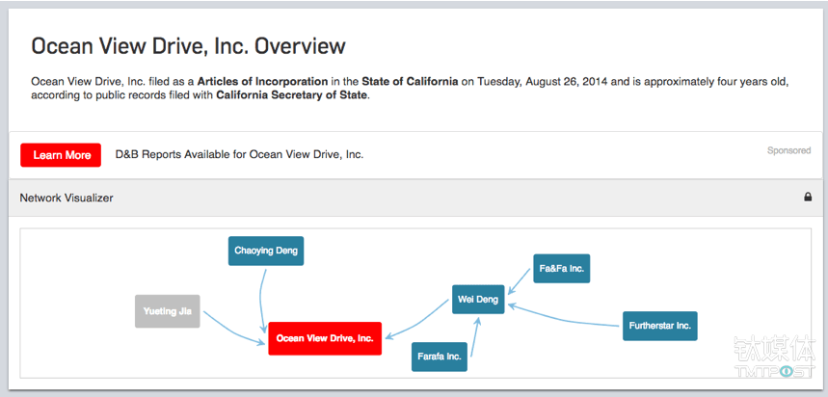Click the bold California Secretary of State text
Viewport: 828px width, 397px height.
[291, 95]
